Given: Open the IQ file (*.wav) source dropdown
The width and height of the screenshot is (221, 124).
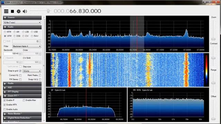Looking at the screenshot, I should [x=22, y=22].
